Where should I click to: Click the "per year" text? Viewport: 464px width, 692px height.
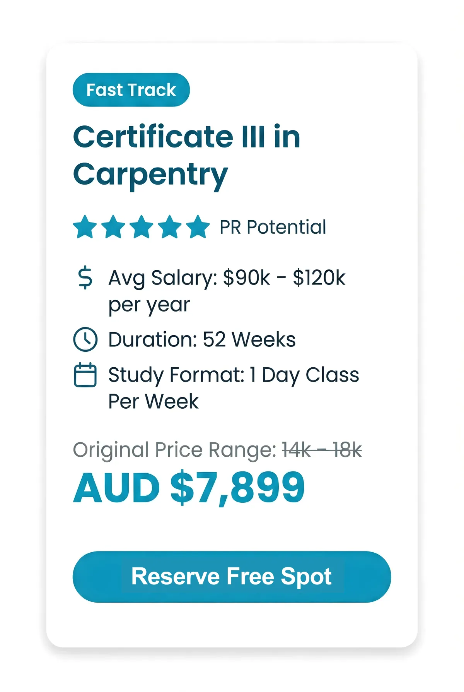149,305
